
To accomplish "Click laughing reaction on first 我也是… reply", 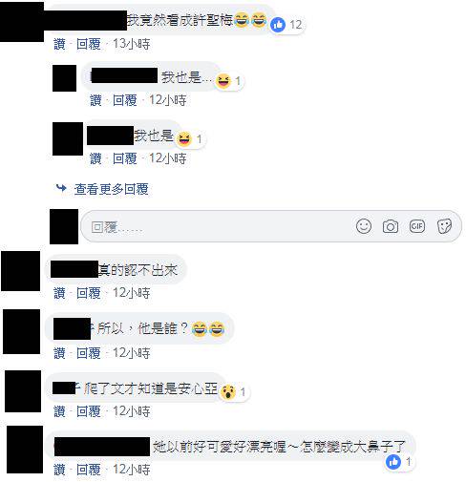I will click(227, 81).
